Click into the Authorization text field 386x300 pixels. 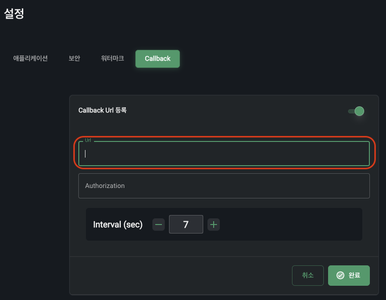click(224, 186)
